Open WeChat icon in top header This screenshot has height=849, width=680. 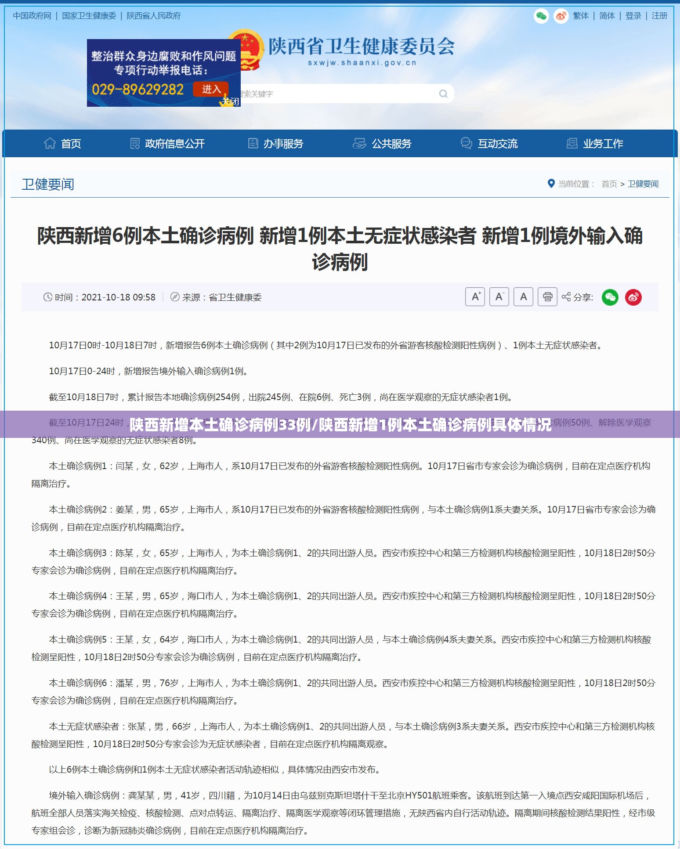coord(541,16)
